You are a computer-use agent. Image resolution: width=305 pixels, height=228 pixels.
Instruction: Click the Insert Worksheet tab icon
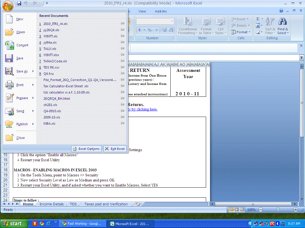138,204
